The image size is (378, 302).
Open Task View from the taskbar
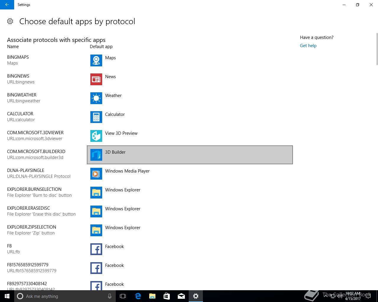click(x=123, y=296)
